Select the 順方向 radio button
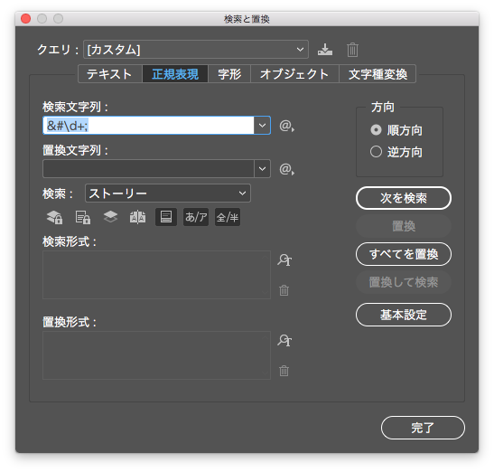This screenshot has height=472, width=494. [x=376, y=130]
